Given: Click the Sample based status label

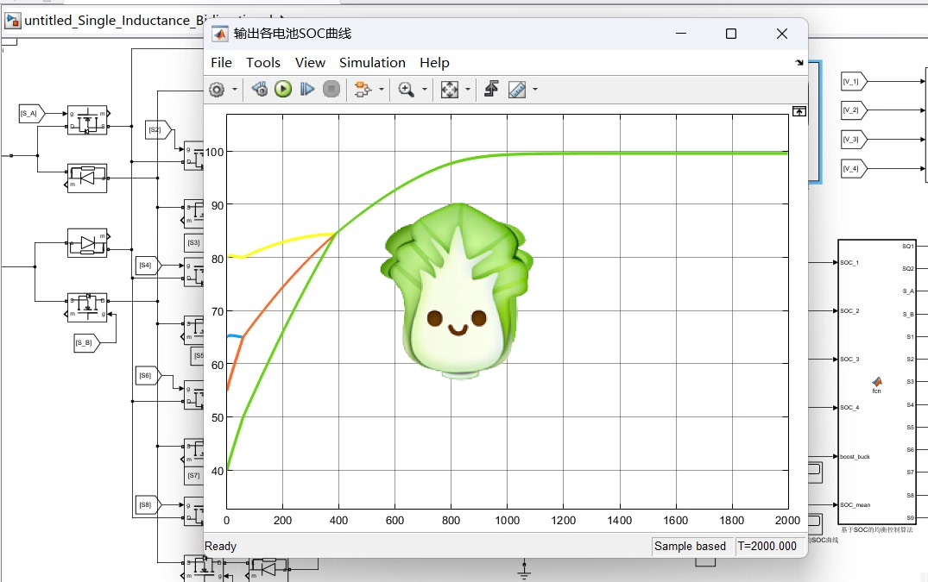Looking at the screenshot, I should [x=690, y=546].
